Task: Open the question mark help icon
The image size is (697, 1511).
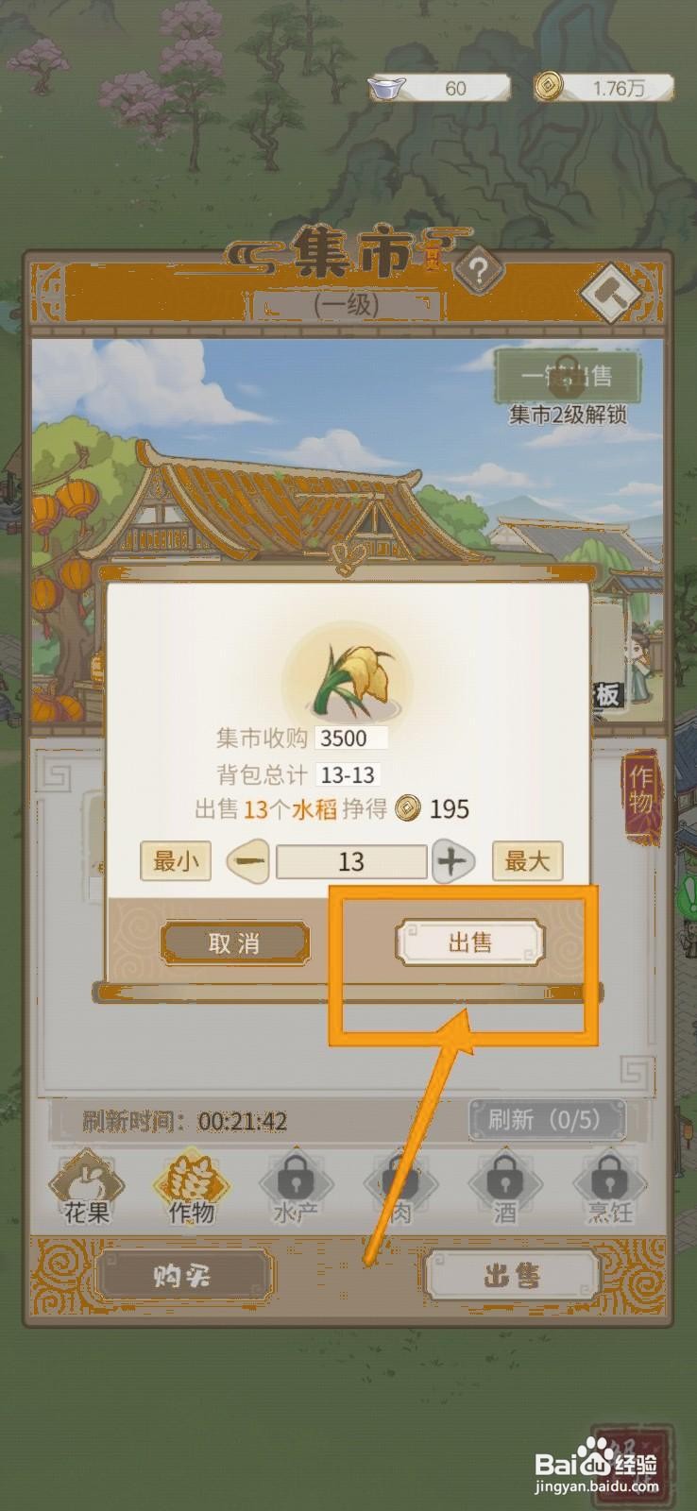Action: tap(479, 273)
